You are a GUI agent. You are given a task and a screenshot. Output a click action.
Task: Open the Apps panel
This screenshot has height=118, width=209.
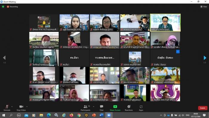tap(141, 108)
